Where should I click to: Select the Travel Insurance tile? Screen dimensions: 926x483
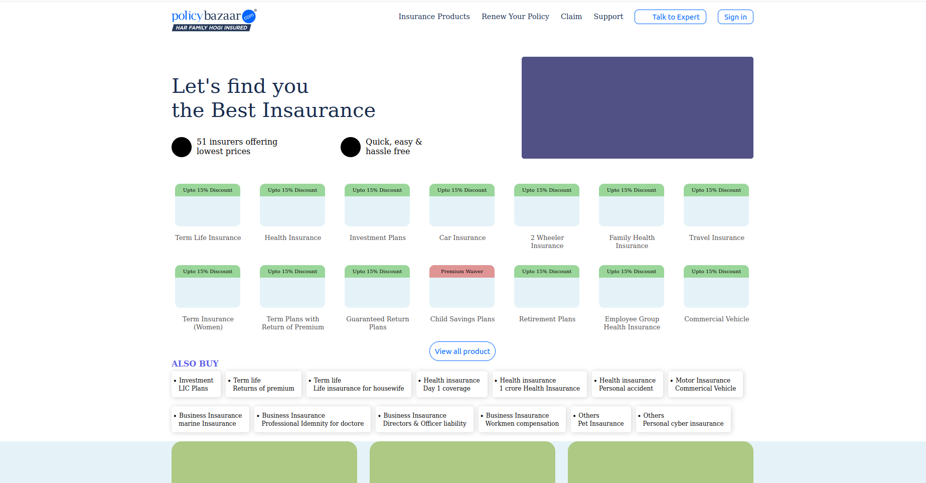716,212
